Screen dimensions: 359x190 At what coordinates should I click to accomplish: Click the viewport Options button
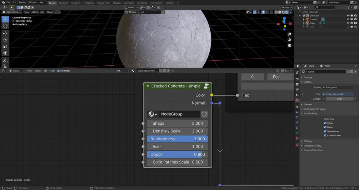point(286,7)
